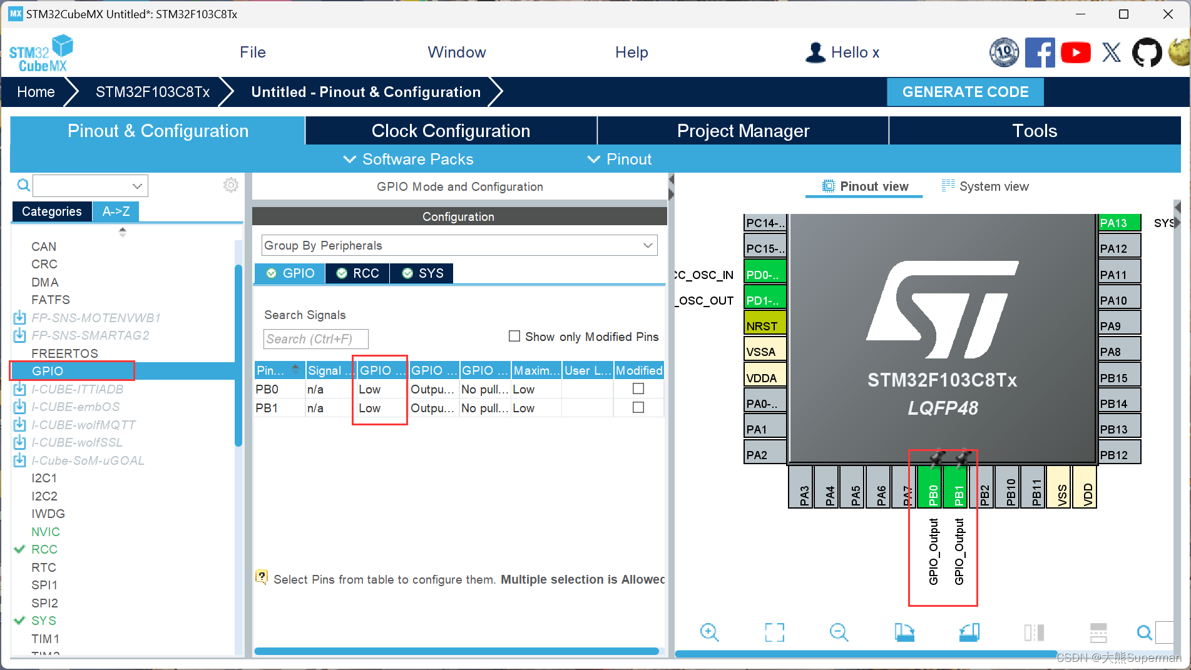
Task: Switch to the Clock Configuration tab
Action: pyautogui.click(x=451, y=131)
